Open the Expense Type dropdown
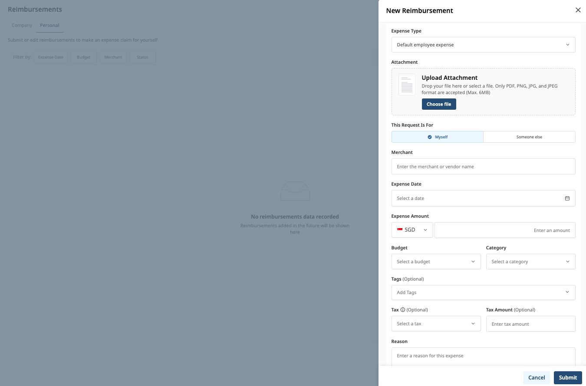 pos(483,45)
